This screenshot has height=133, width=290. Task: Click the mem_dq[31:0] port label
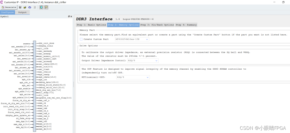point(23,127)
